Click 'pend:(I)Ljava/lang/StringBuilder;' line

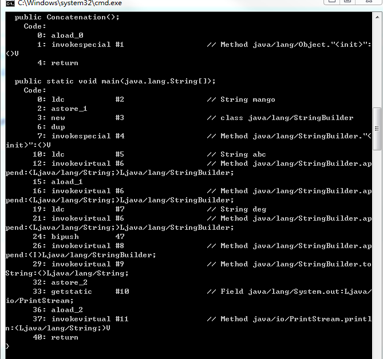[81, 255]
